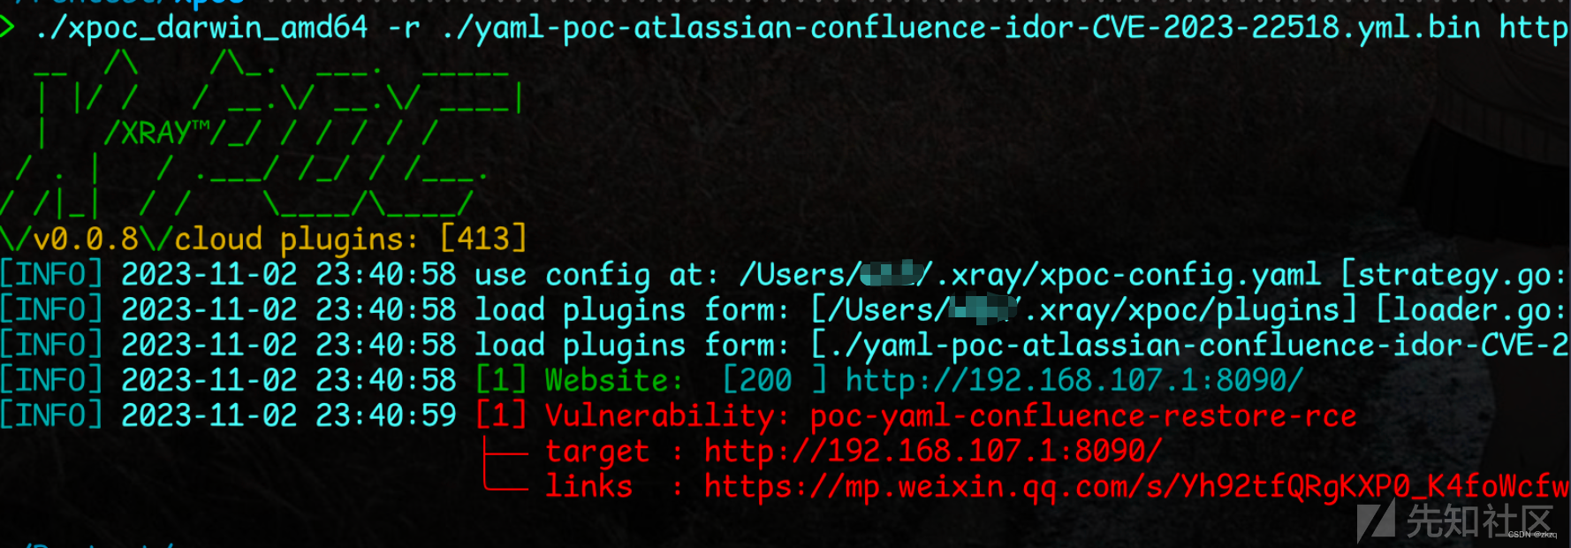
Task: Click the watermark logo icon at bottom right
Action: [x=1376, y=521]
